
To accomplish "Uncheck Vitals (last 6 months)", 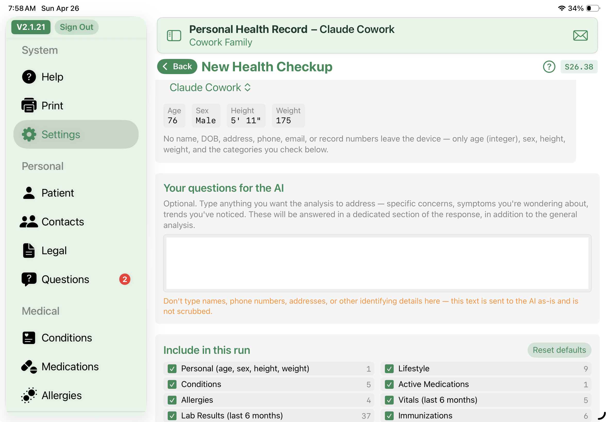I will point(389,400).
